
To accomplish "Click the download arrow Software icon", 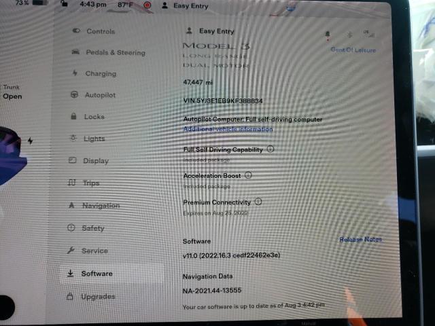I will [x=71, y=273].
